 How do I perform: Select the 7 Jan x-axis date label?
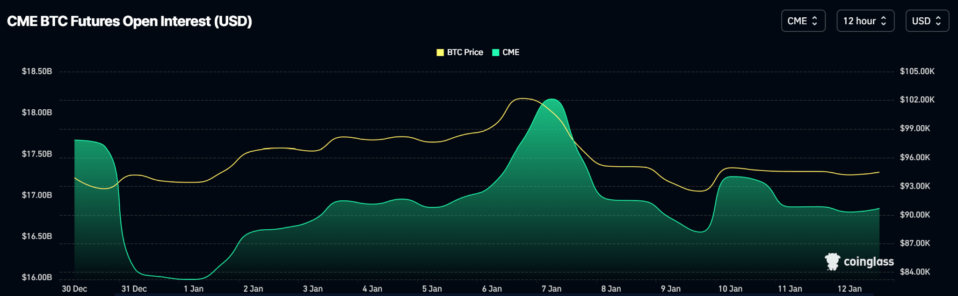tap(552, 289)
